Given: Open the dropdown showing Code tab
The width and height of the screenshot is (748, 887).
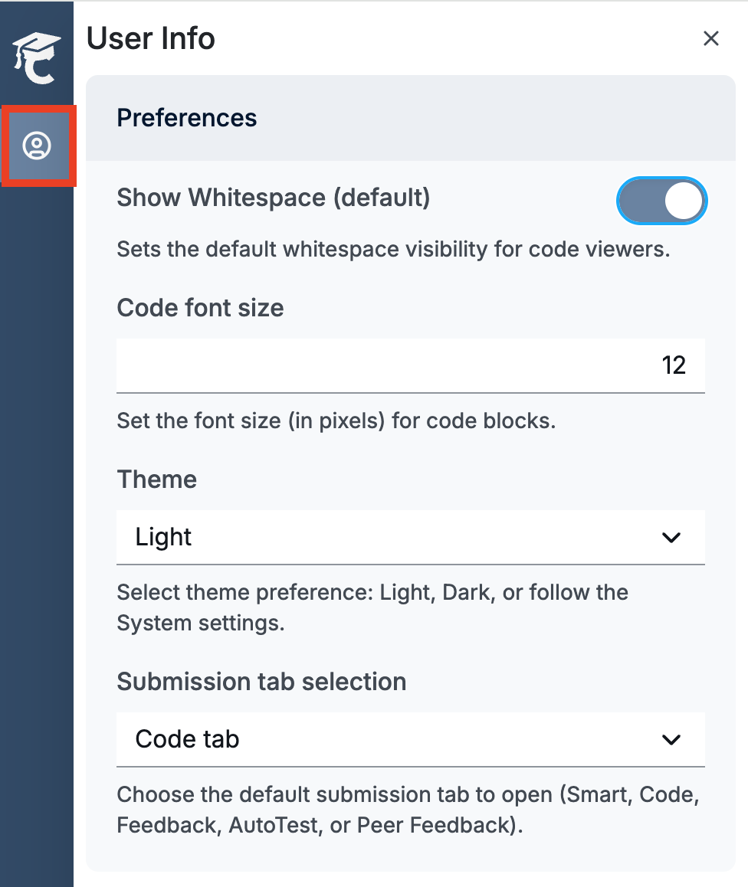Looking at the screenshot, I should pyautogui.click(x=410, y=739).
